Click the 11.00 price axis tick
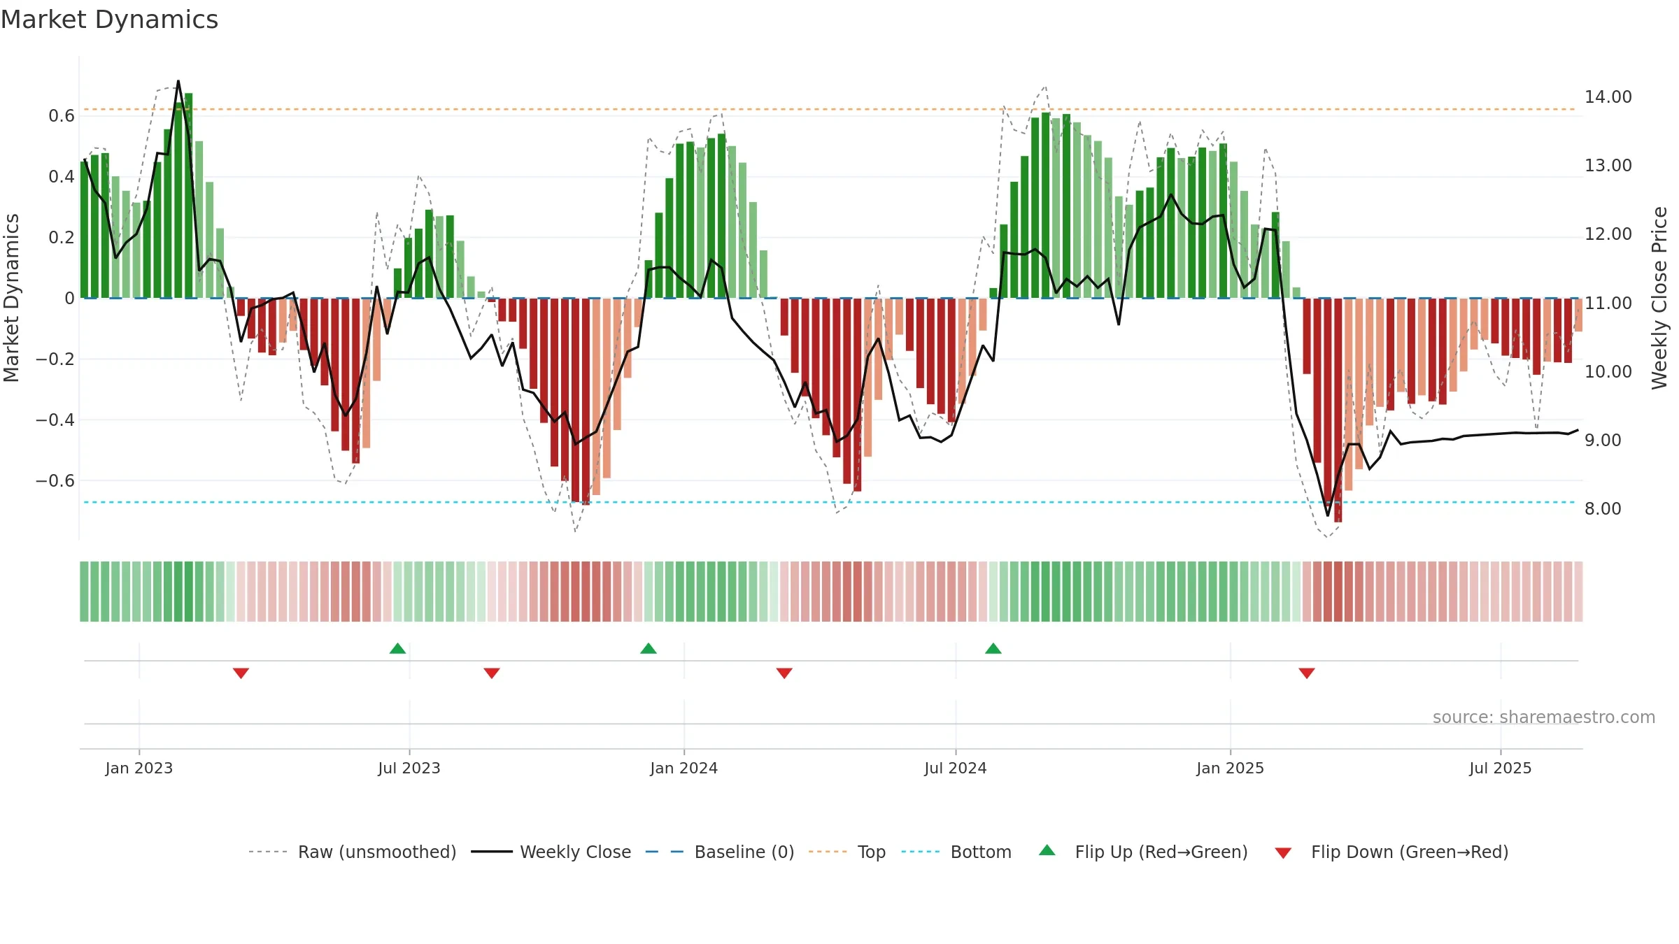The height and width of the screenshot is (944, 1679). (x=1608, y=303)
